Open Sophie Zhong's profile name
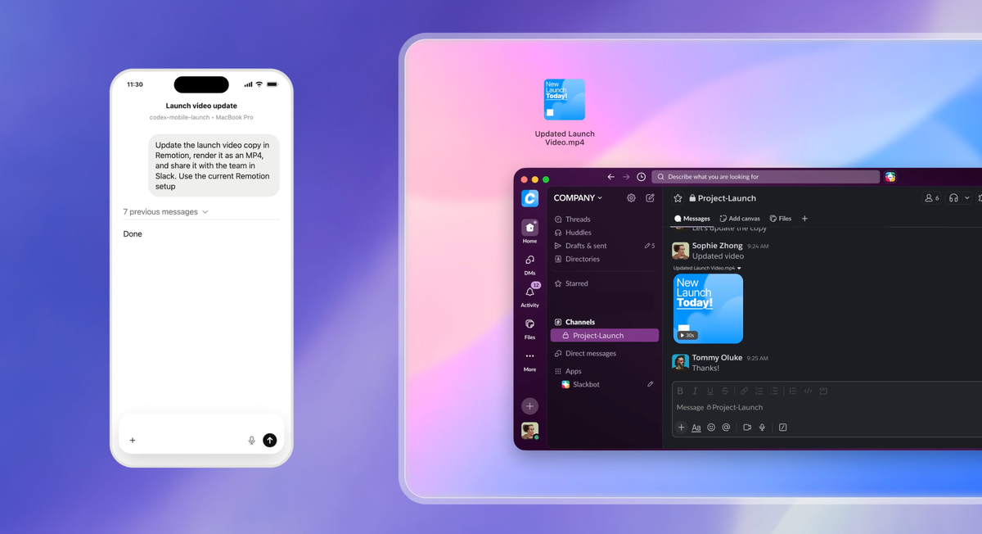The height and width of the screenshot is (534, 982). tap(717, 246)
